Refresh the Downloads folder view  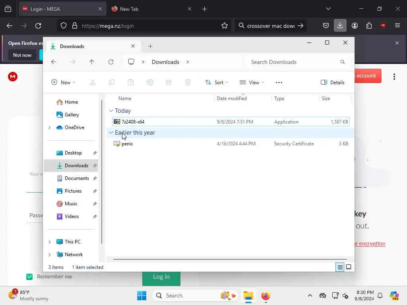pos(111,62)
